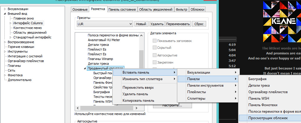Screen dimensions: 301x123
Task: Open the LUR presets dropdown
Action: 130,24
